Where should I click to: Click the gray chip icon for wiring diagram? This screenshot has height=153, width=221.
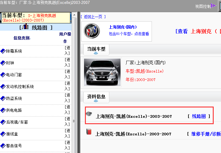(x=89, y=114)
